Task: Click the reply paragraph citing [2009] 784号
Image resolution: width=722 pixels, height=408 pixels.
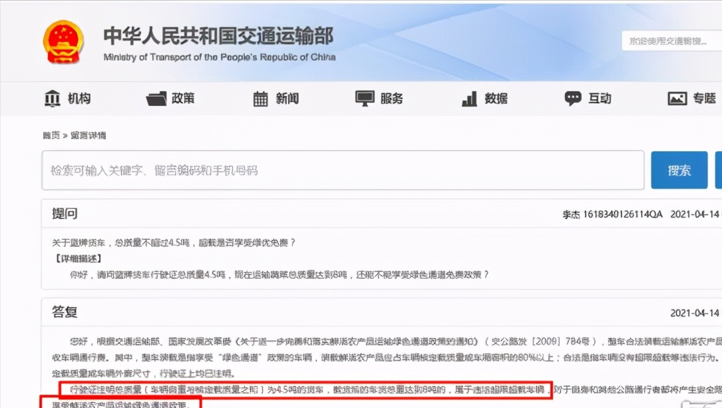Action: click(387, 357)
